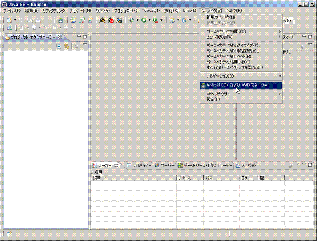Image resolution: width=317 pixels, height=241 pixels.
Task: Click the External Tools run icon
Action: (155, 20)
